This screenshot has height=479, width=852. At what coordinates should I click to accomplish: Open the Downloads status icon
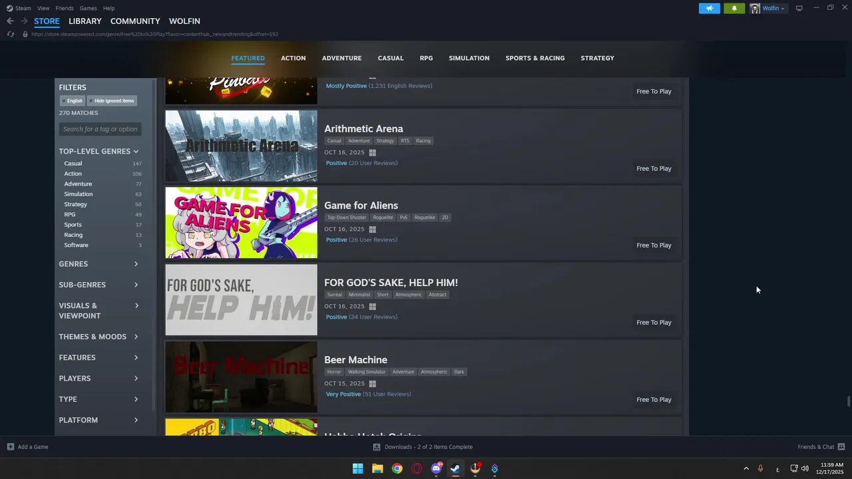(x=377, y=447)
